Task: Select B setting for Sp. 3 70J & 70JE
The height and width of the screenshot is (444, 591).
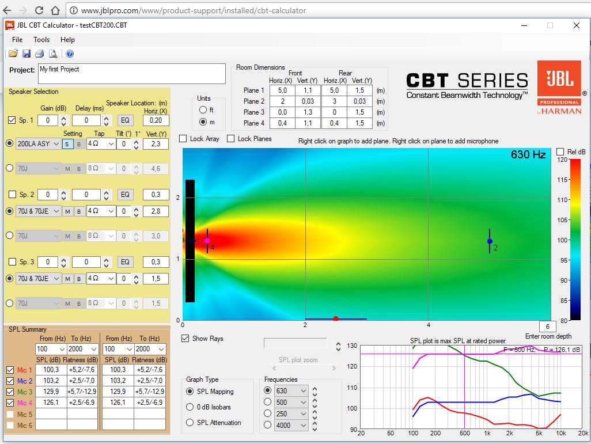Action: pos(79,279)
